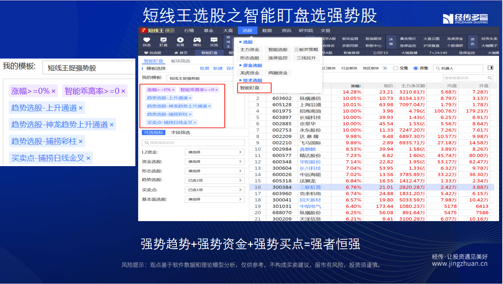Open the 7×24小时 tab
The width and height of the screenshot is (503, 284).
tap(438, 53)
